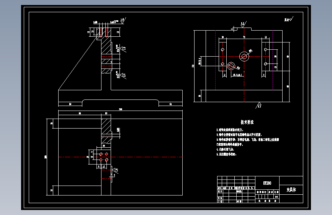Click the large centered bore circle in right view
The width and height of the screenshot is (332, 215).
(244, 57)
